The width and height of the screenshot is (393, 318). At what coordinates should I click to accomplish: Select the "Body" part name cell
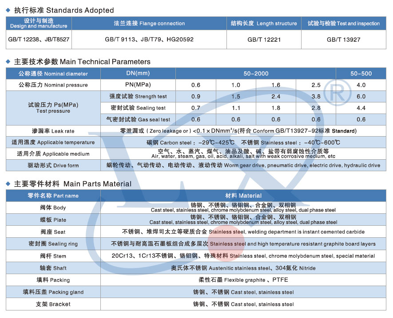53,208
